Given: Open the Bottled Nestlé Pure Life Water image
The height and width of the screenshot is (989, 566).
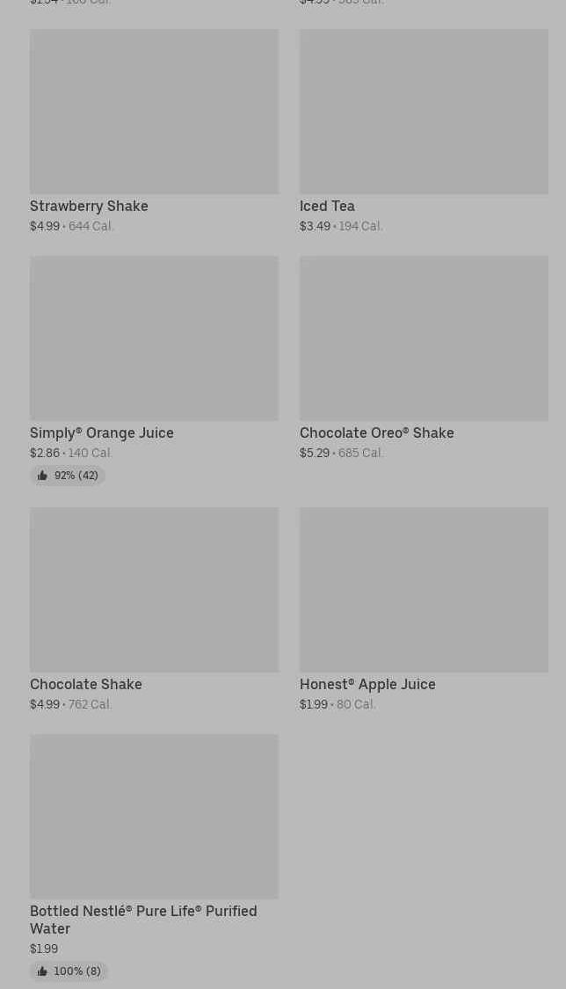Looking at the screenshot, I should point(154,817).
